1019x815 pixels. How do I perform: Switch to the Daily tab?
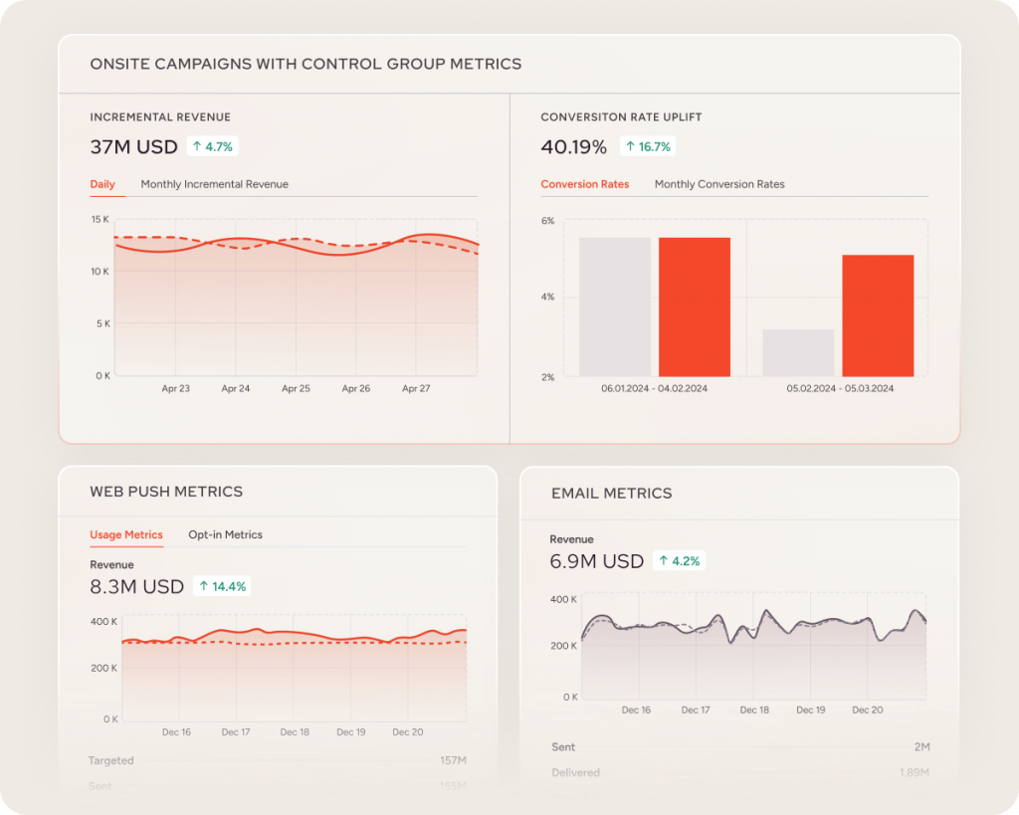pos(103,184)
